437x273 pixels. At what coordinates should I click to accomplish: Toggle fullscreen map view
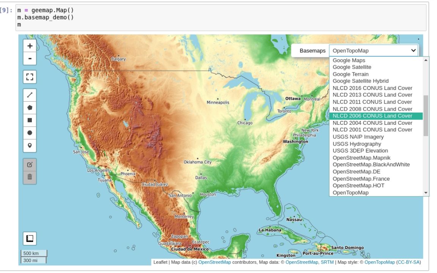(x=30, y=77)
